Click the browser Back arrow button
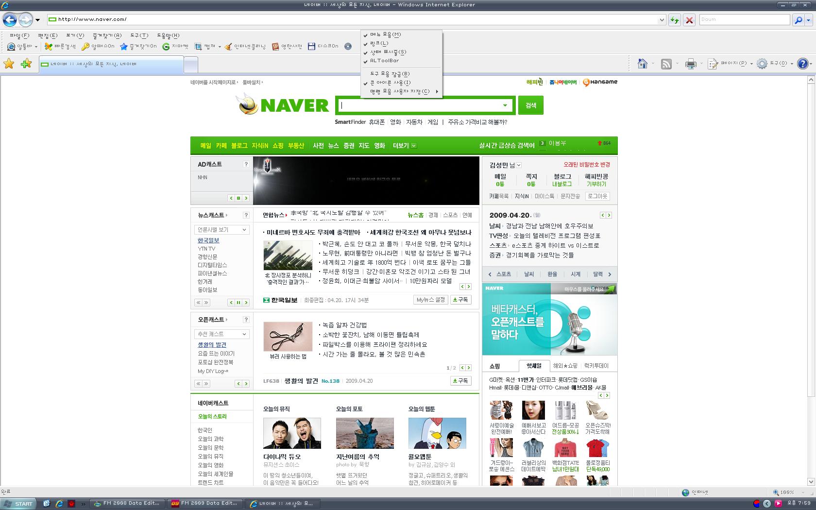 click(x=10, y=19)
